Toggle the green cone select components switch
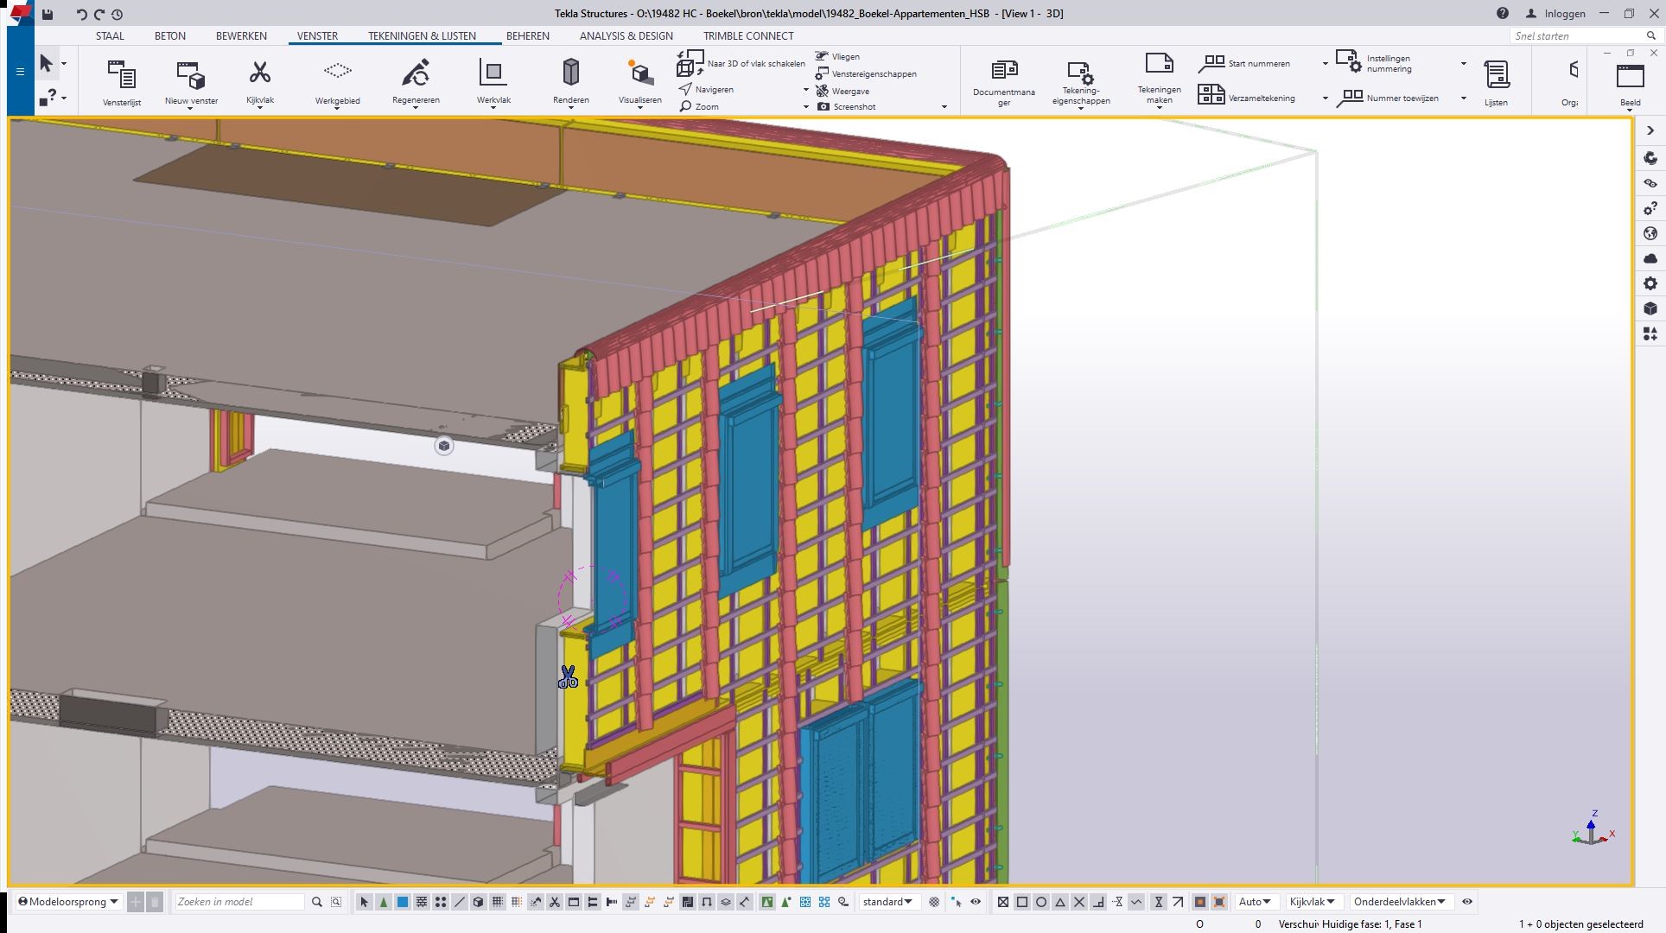Screen dimensions: 1666x933 (384, 902)
